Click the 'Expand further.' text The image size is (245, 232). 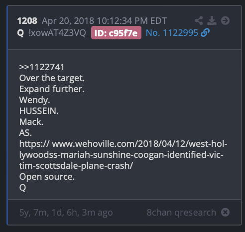(52, 89)
